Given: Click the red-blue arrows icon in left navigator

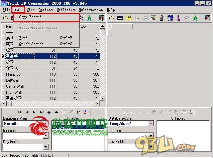Looking at the screenshot, I should 87,112.
